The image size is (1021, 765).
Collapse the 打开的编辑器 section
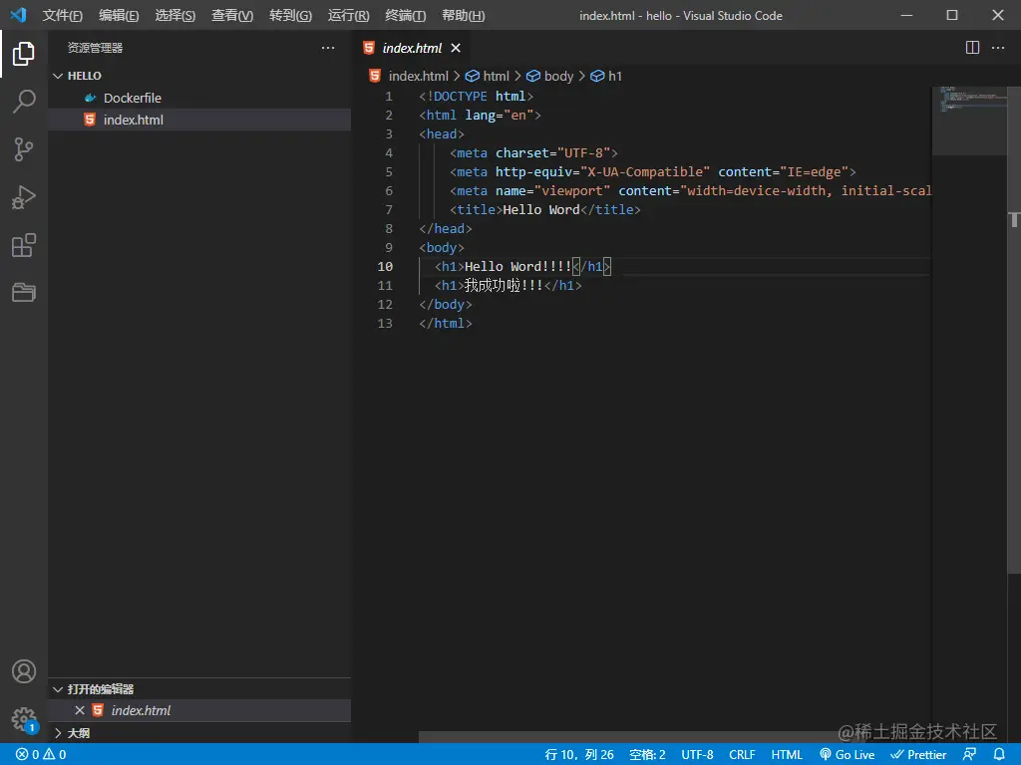point(199,689)
